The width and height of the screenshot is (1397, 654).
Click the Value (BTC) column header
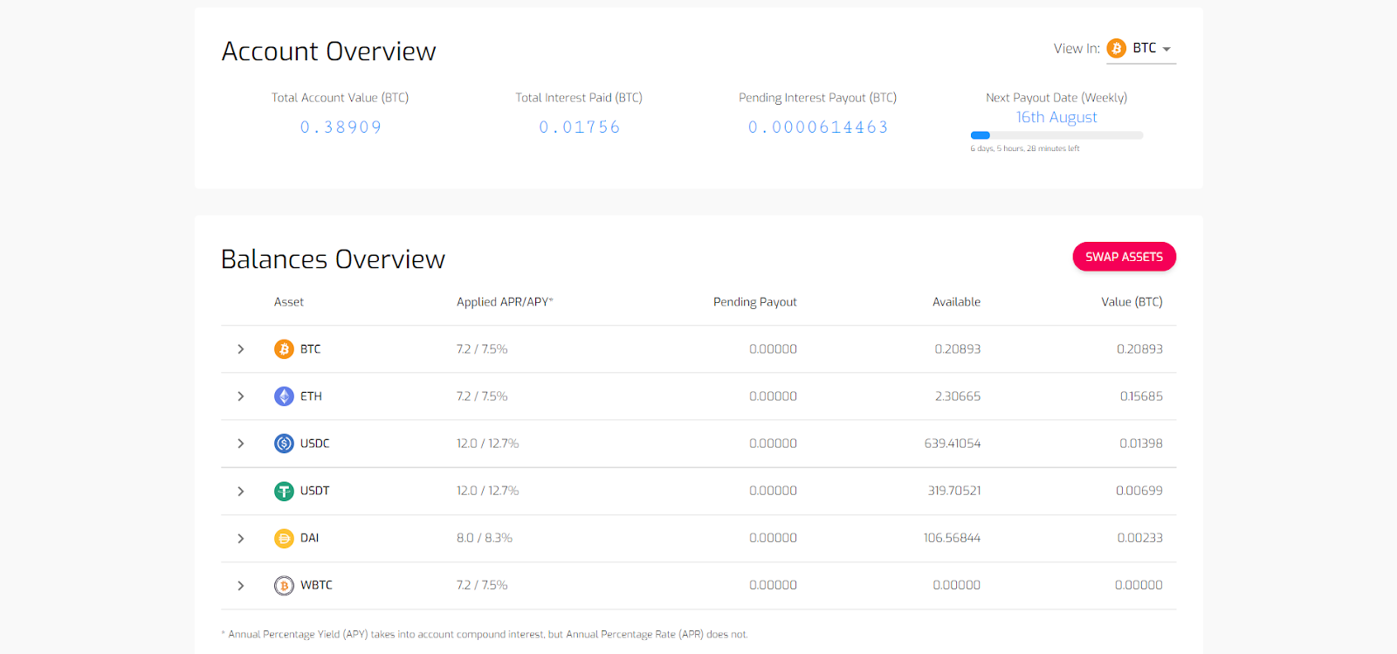(x=1132, y=302)
